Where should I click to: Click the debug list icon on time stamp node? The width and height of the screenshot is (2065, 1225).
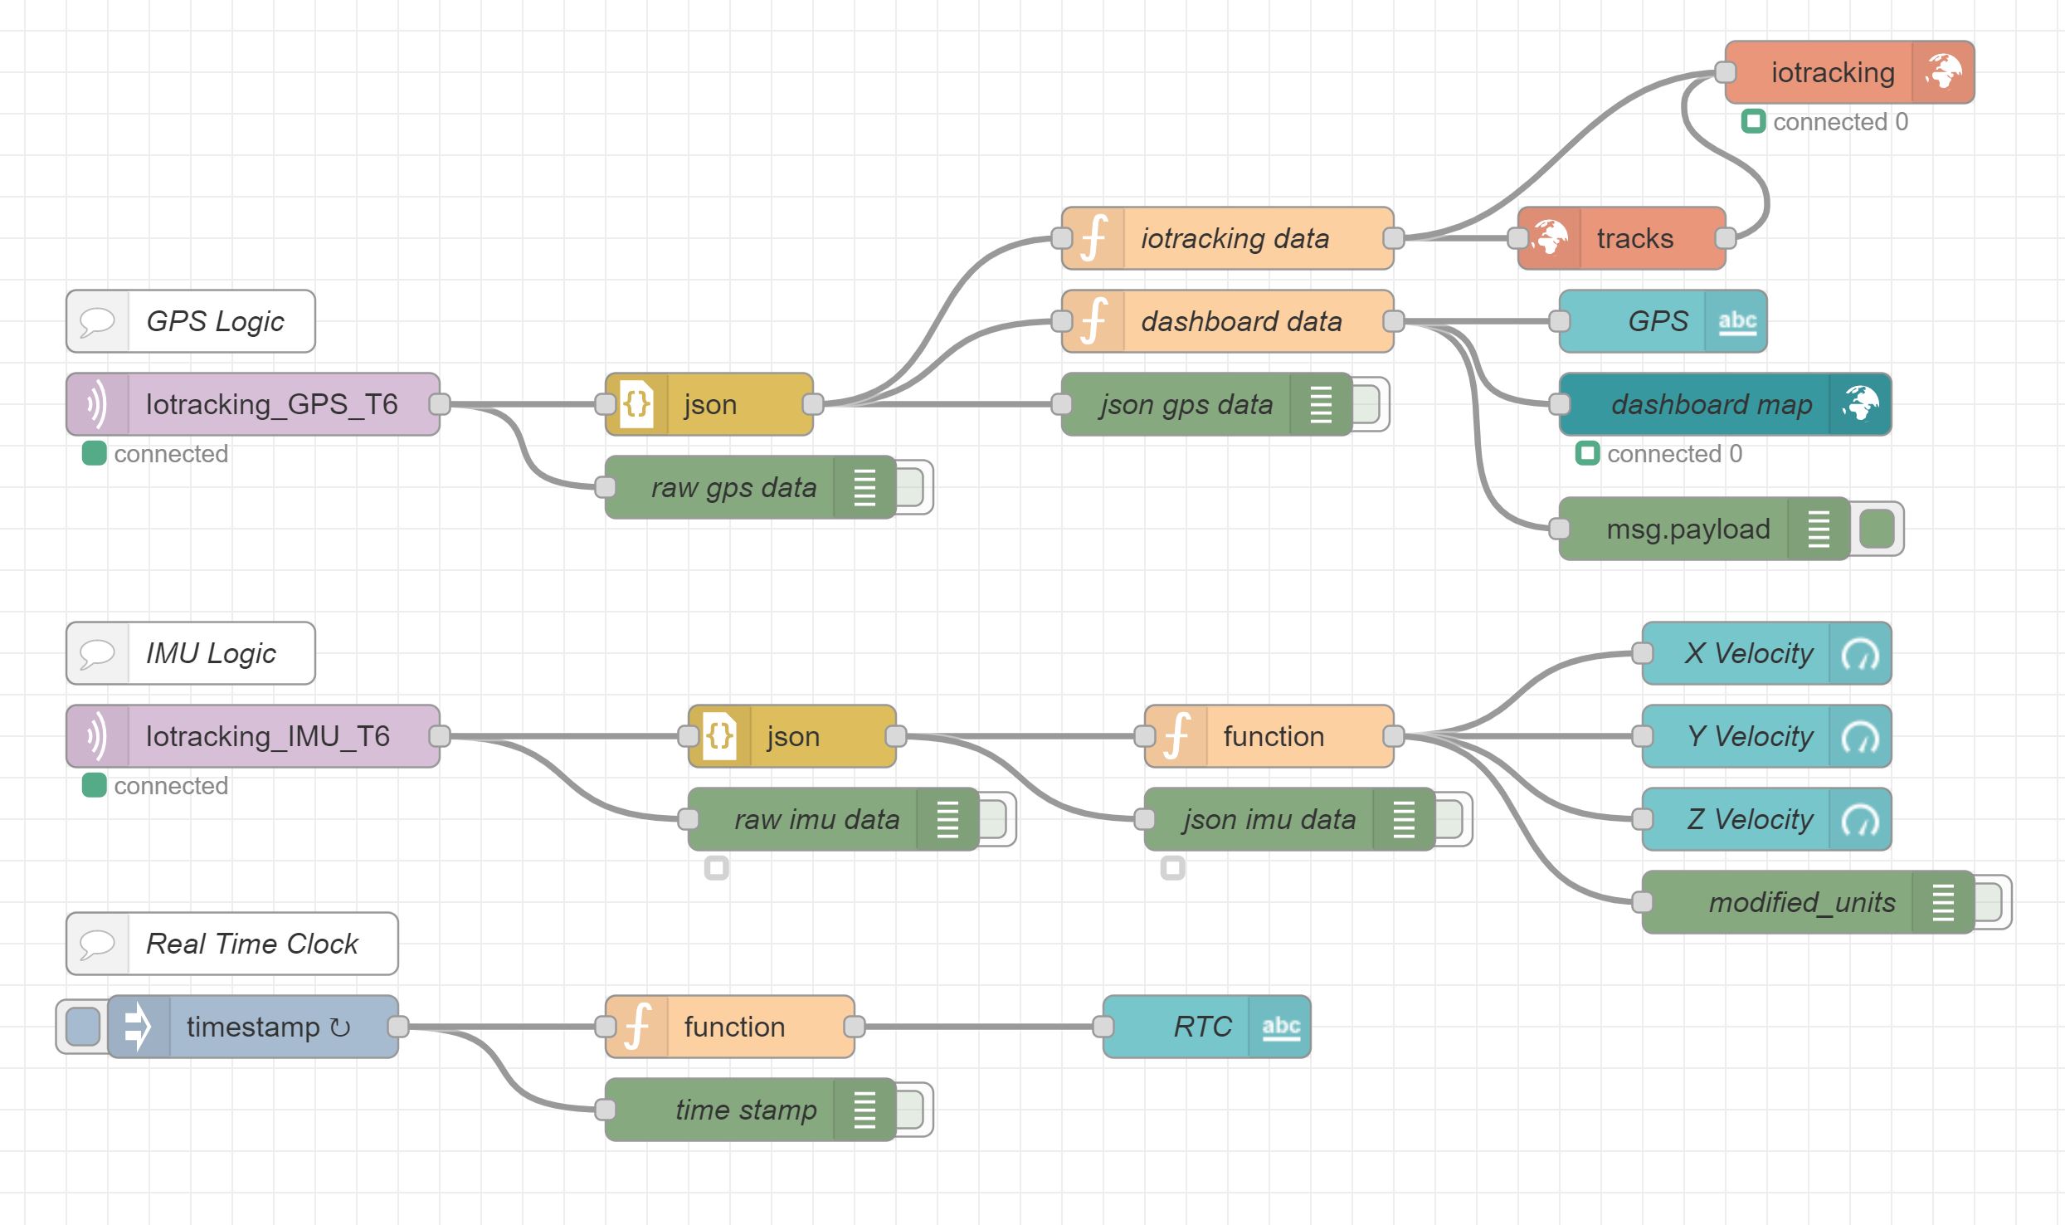tap(864, 1110)
